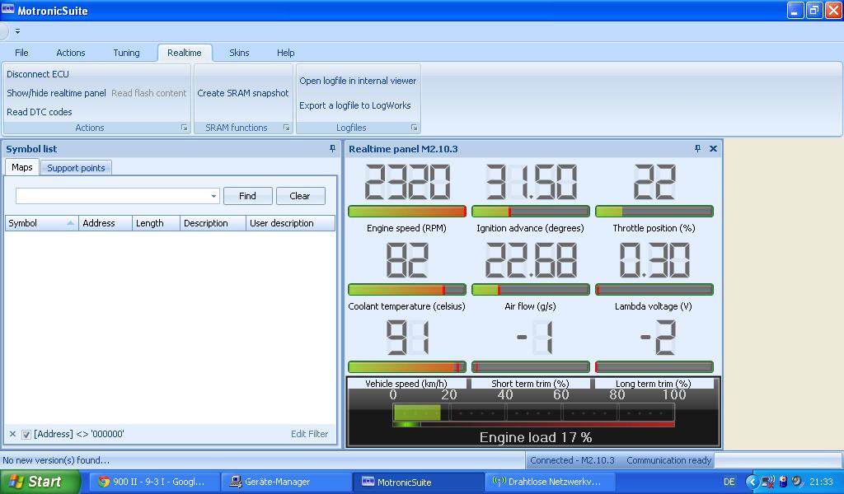
Task: Click the Find button
Action: (247, 196)
